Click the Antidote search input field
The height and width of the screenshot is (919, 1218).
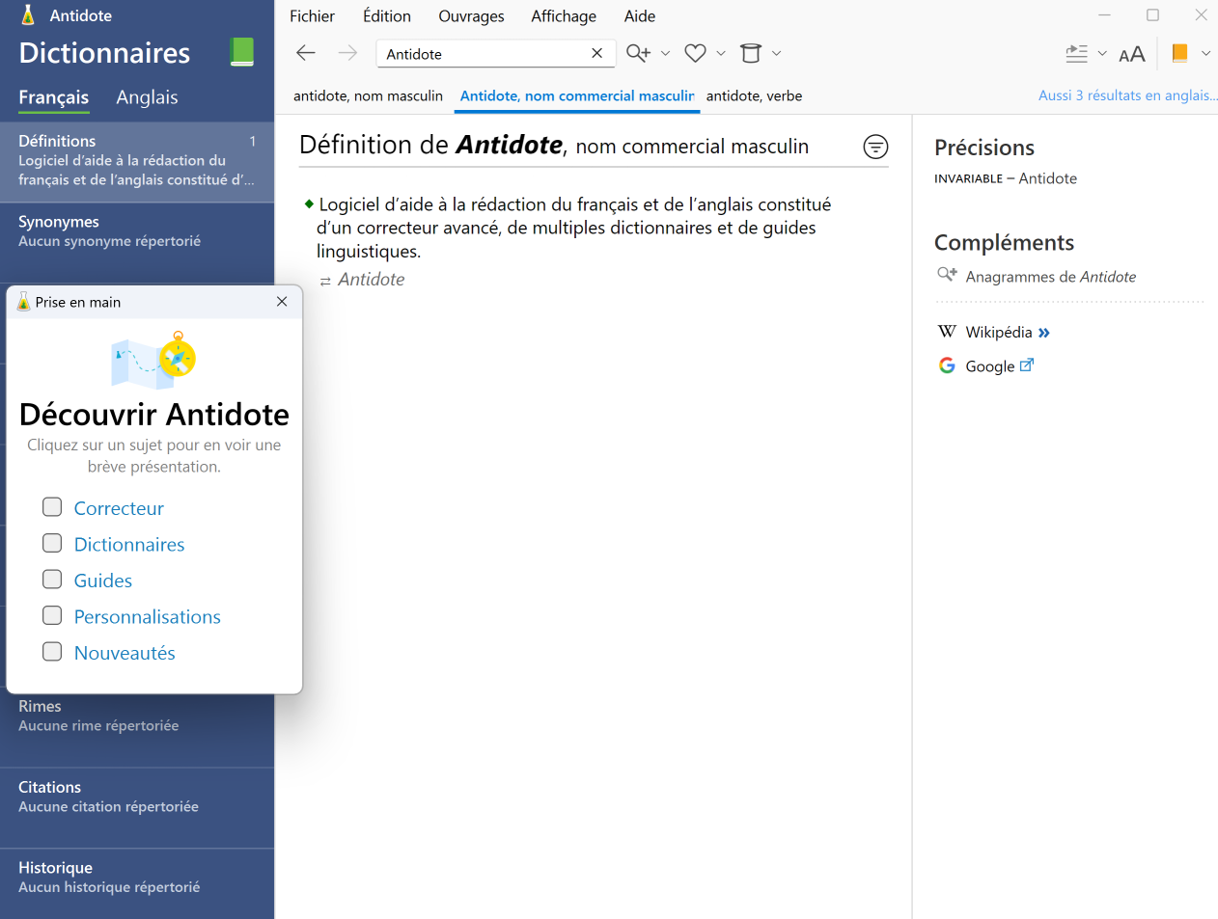(x=483, y=54)
